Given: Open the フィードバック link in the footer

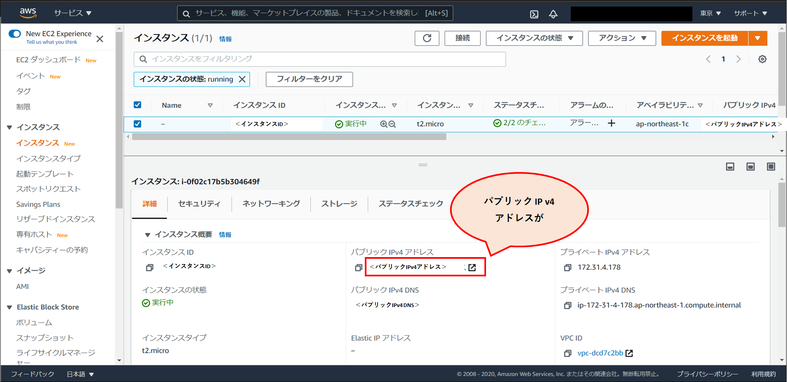Looking at the screenshot, I should tap(32, 374).
